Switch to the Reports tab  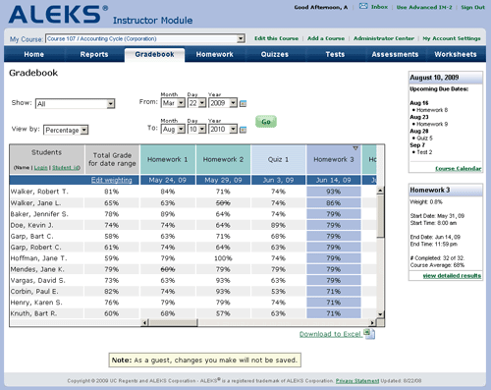pos(94,54)
